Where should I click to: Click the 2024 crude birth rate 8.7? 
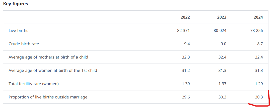(x=260, y=44)
